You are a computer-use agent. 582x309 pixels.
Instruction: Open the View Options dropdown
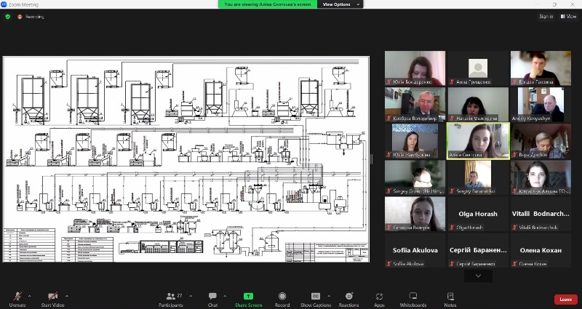[340, 4]
